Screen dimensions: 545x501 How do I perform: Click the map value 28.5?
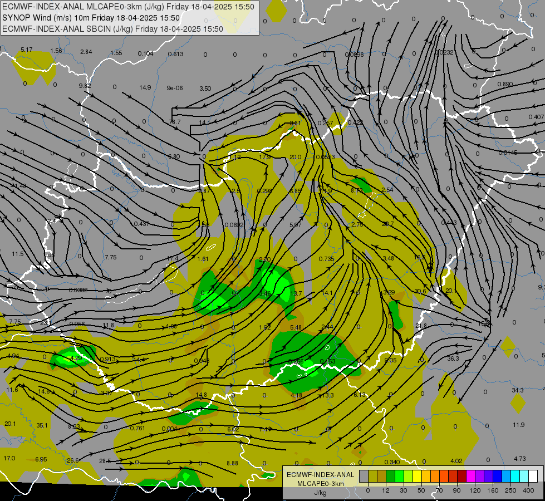pos(105,461)
